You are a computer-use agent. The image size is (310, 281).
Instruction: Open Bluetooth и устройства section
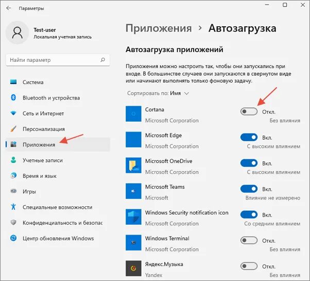tap(58, 97)
